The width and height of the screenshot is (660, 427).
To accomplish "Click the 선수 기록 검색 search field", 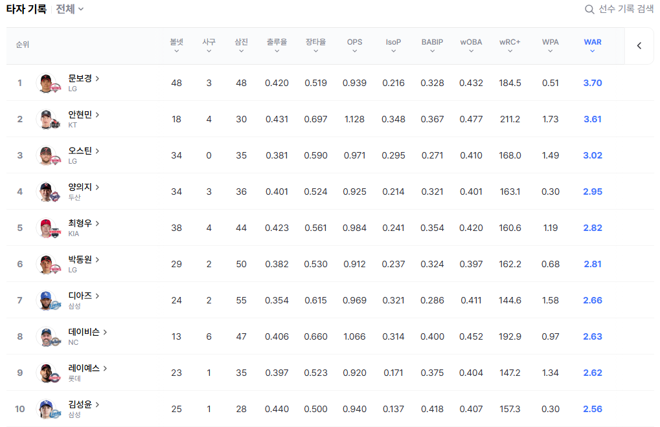I will (626, 9).
